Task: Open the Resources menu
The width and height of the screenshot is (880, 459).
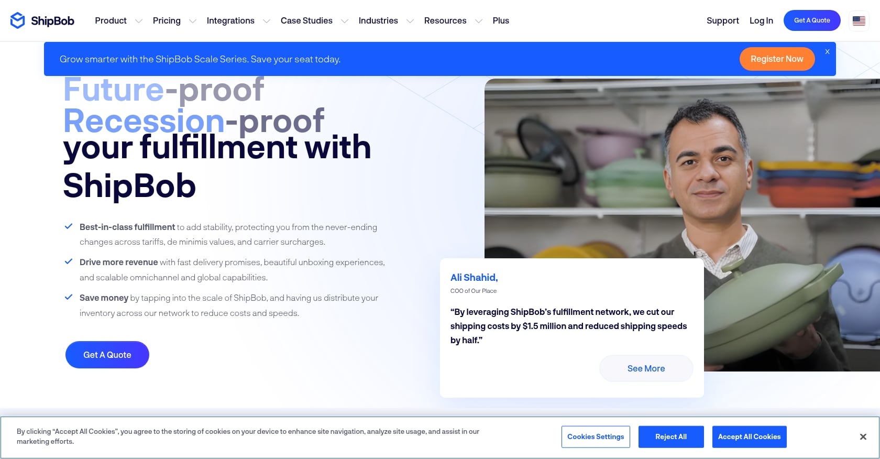Action: [445, 20]
